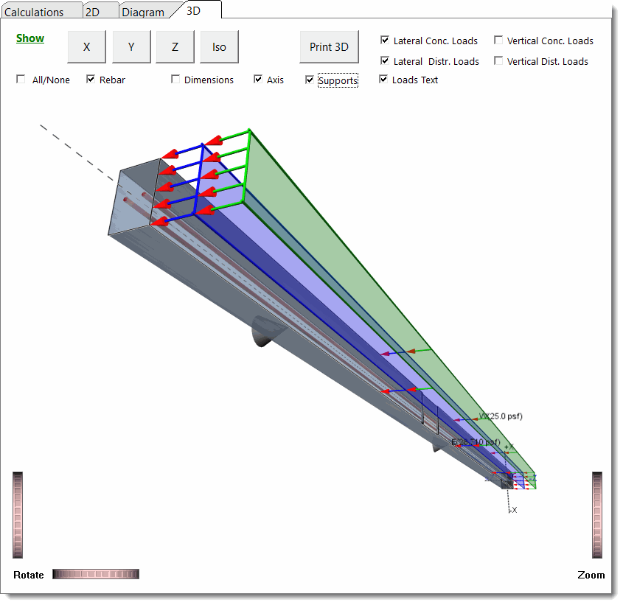Image resolution: width=623 pixels, height=605 pixels.
Task: Click the green Show link
Action: pos(30,38)
